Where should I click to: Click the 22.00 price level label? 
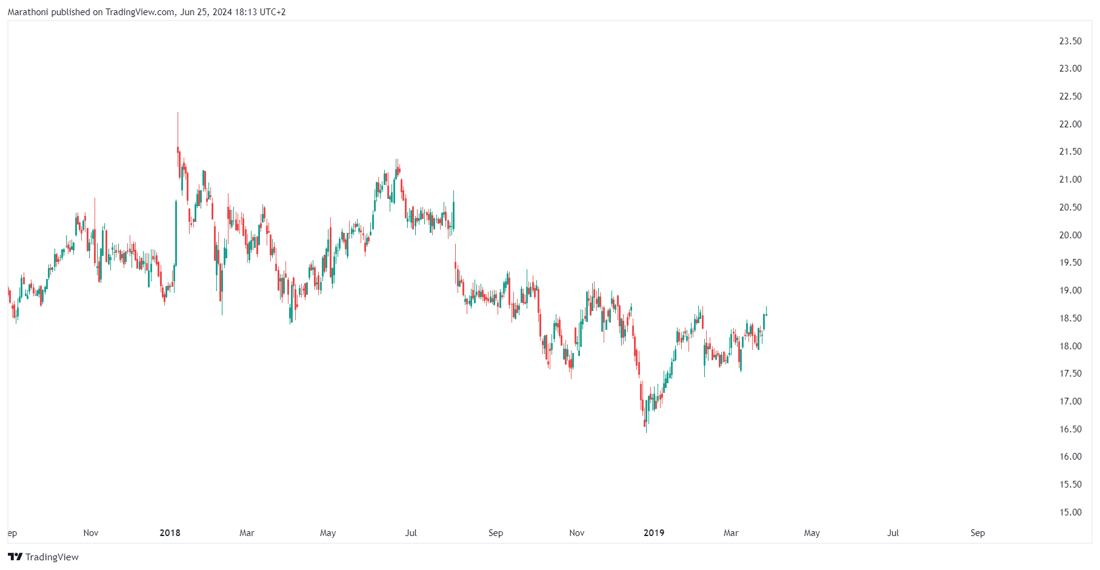(x=1070, y=124)
